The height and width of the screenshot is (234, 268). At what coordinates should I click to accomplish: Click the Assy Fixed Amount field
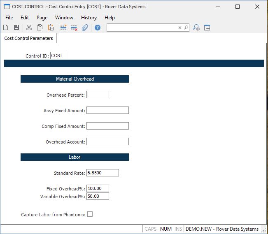[x=107, y=110]
